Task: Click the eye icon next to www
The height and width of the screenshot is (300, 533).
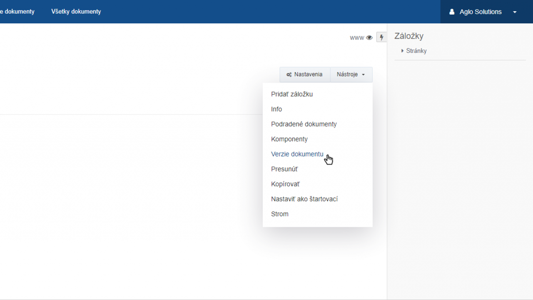Action: [369, 37]
